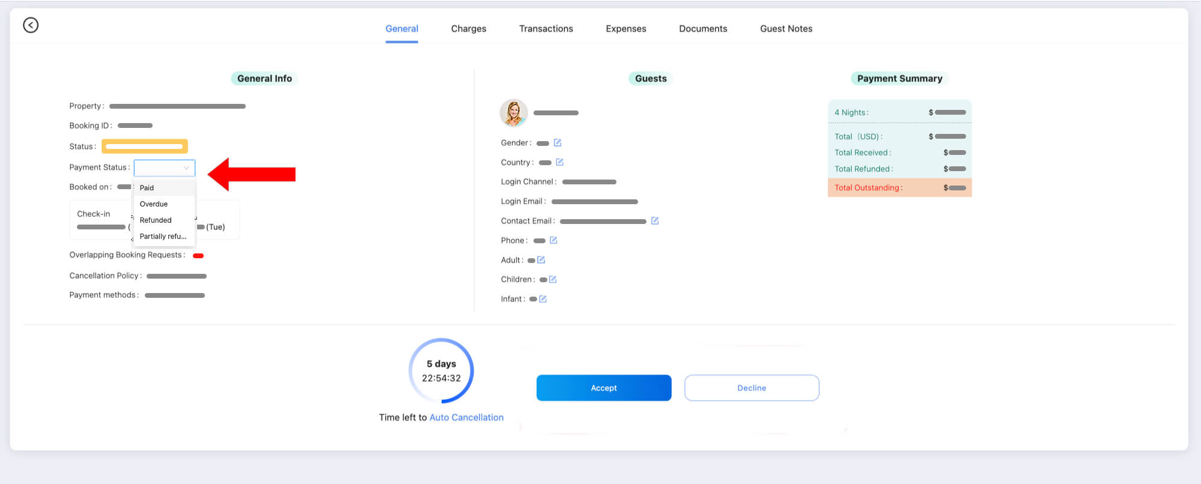
Task: Click the 4 Nights summary row
Action: pyautogui.click(x=899, y=112)
